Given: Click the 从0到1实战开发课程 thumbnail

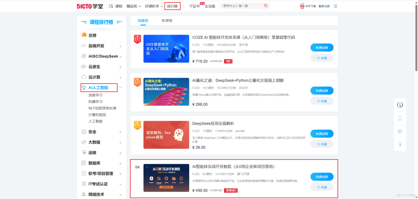Looking at the screenshot, I should click(x=167, y=178).
